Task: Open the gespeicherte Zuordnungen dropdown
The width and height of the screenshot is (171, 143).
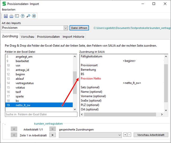Action: [x=120, y=135]
